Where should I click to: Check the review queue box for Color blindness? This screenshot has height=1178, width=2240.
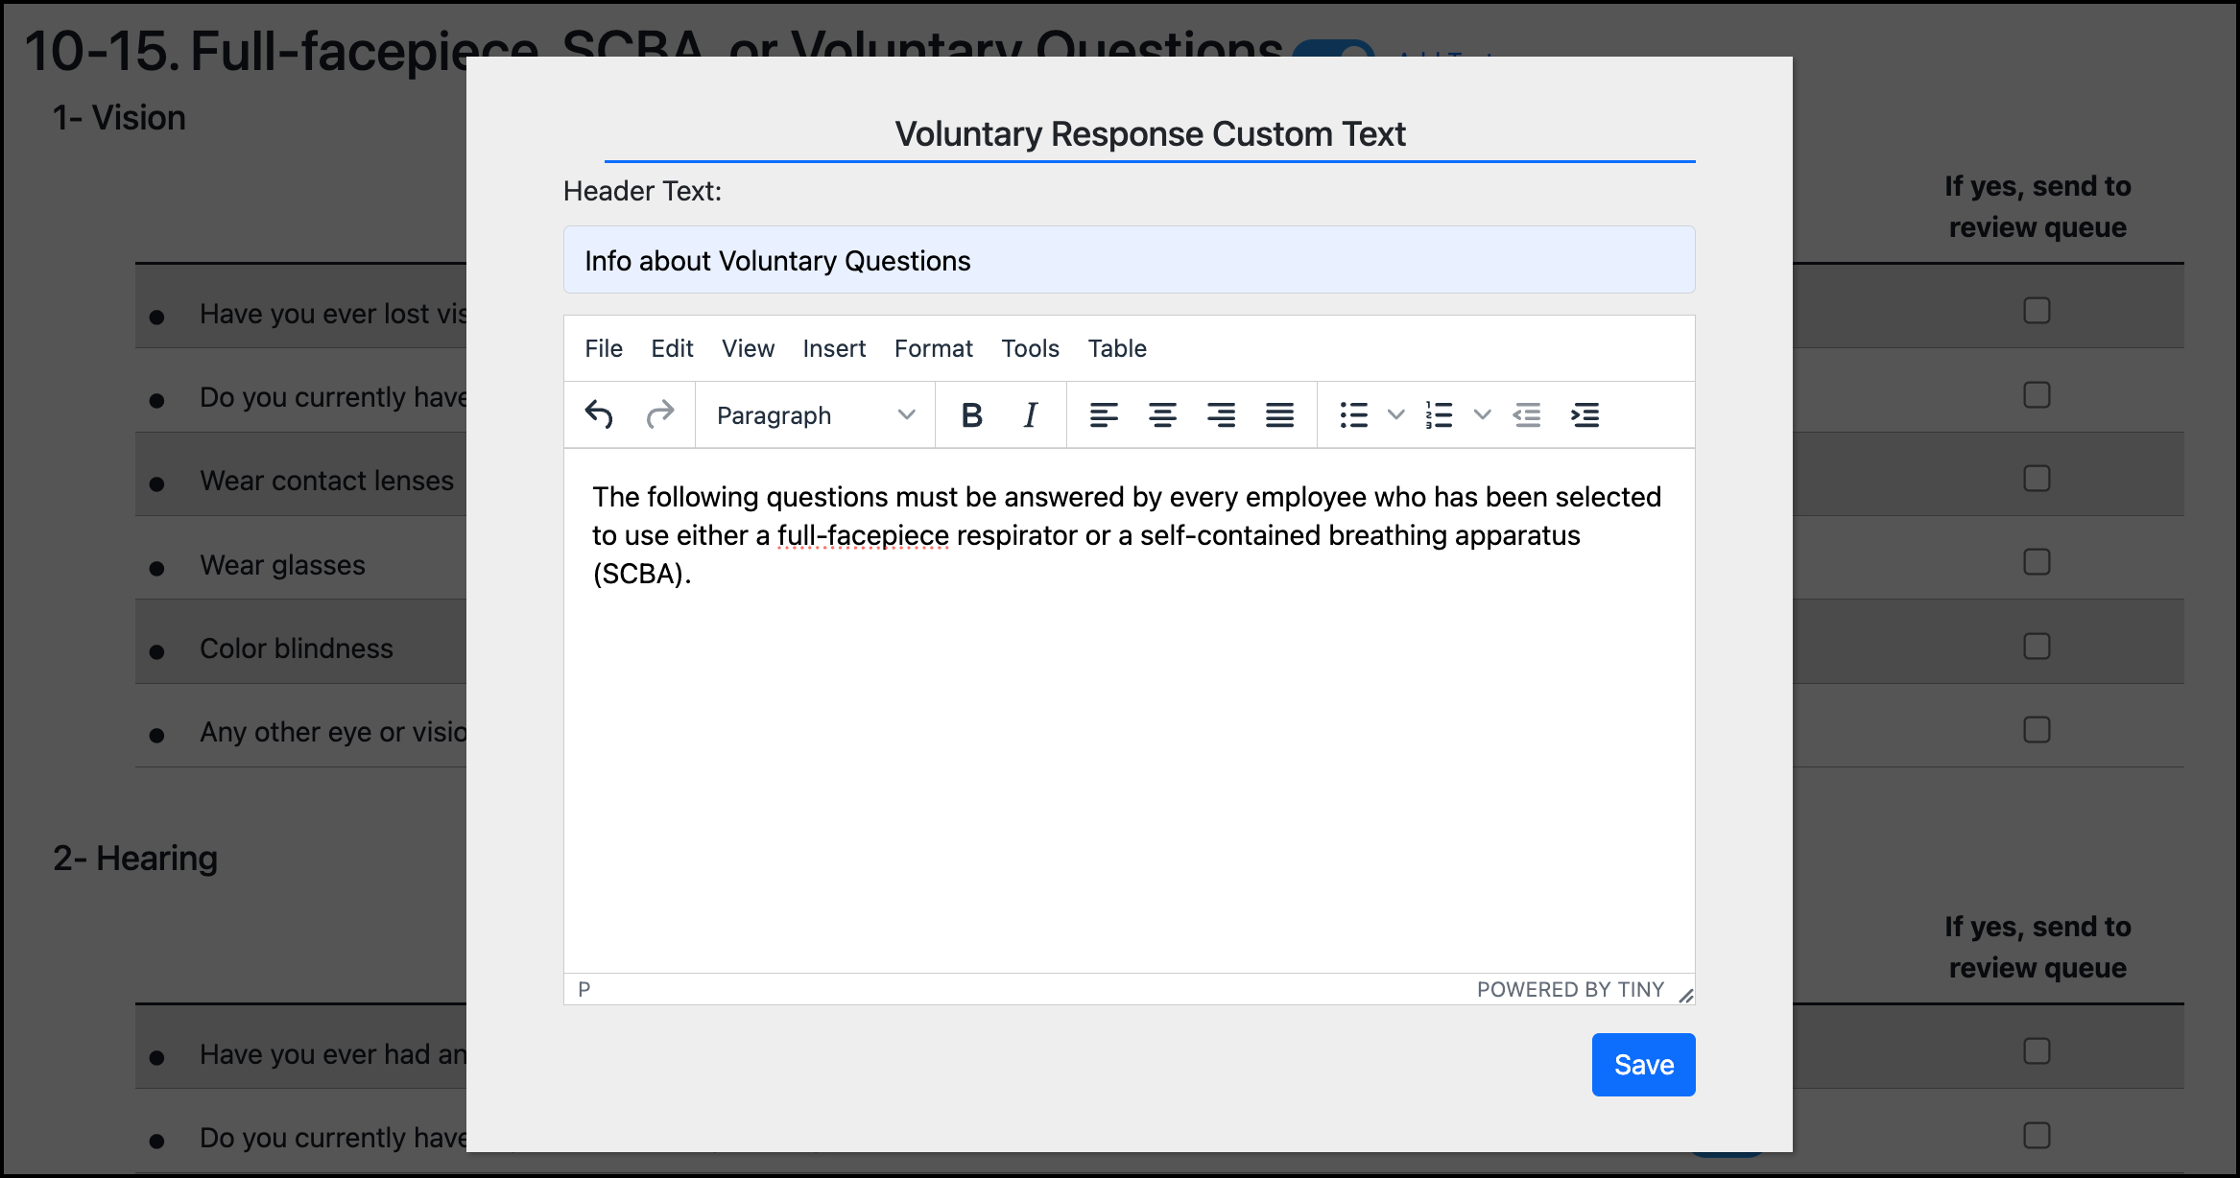pos(2037,646)
